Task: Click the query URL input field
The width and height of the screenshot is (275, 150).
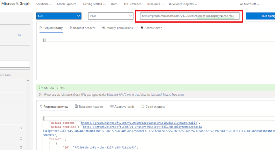Action: (x=189, y=16)
